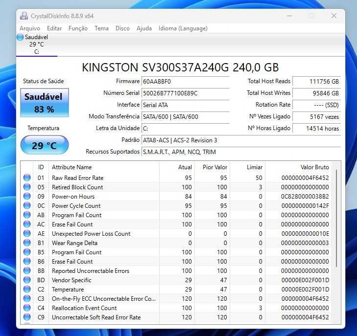Click the blue health orb beside Saudável drive tab
Screen dimensions: 357x336
click(x=20, y=37)
